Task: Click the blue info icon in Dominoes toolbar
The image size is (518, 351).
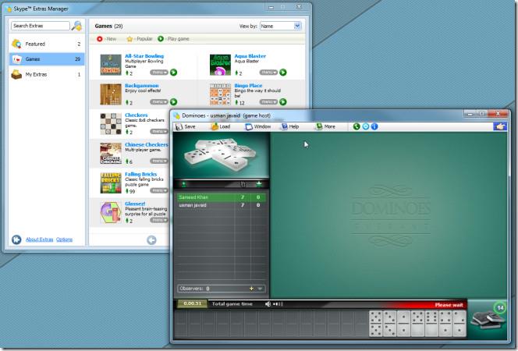Action: tap(374, 126)
